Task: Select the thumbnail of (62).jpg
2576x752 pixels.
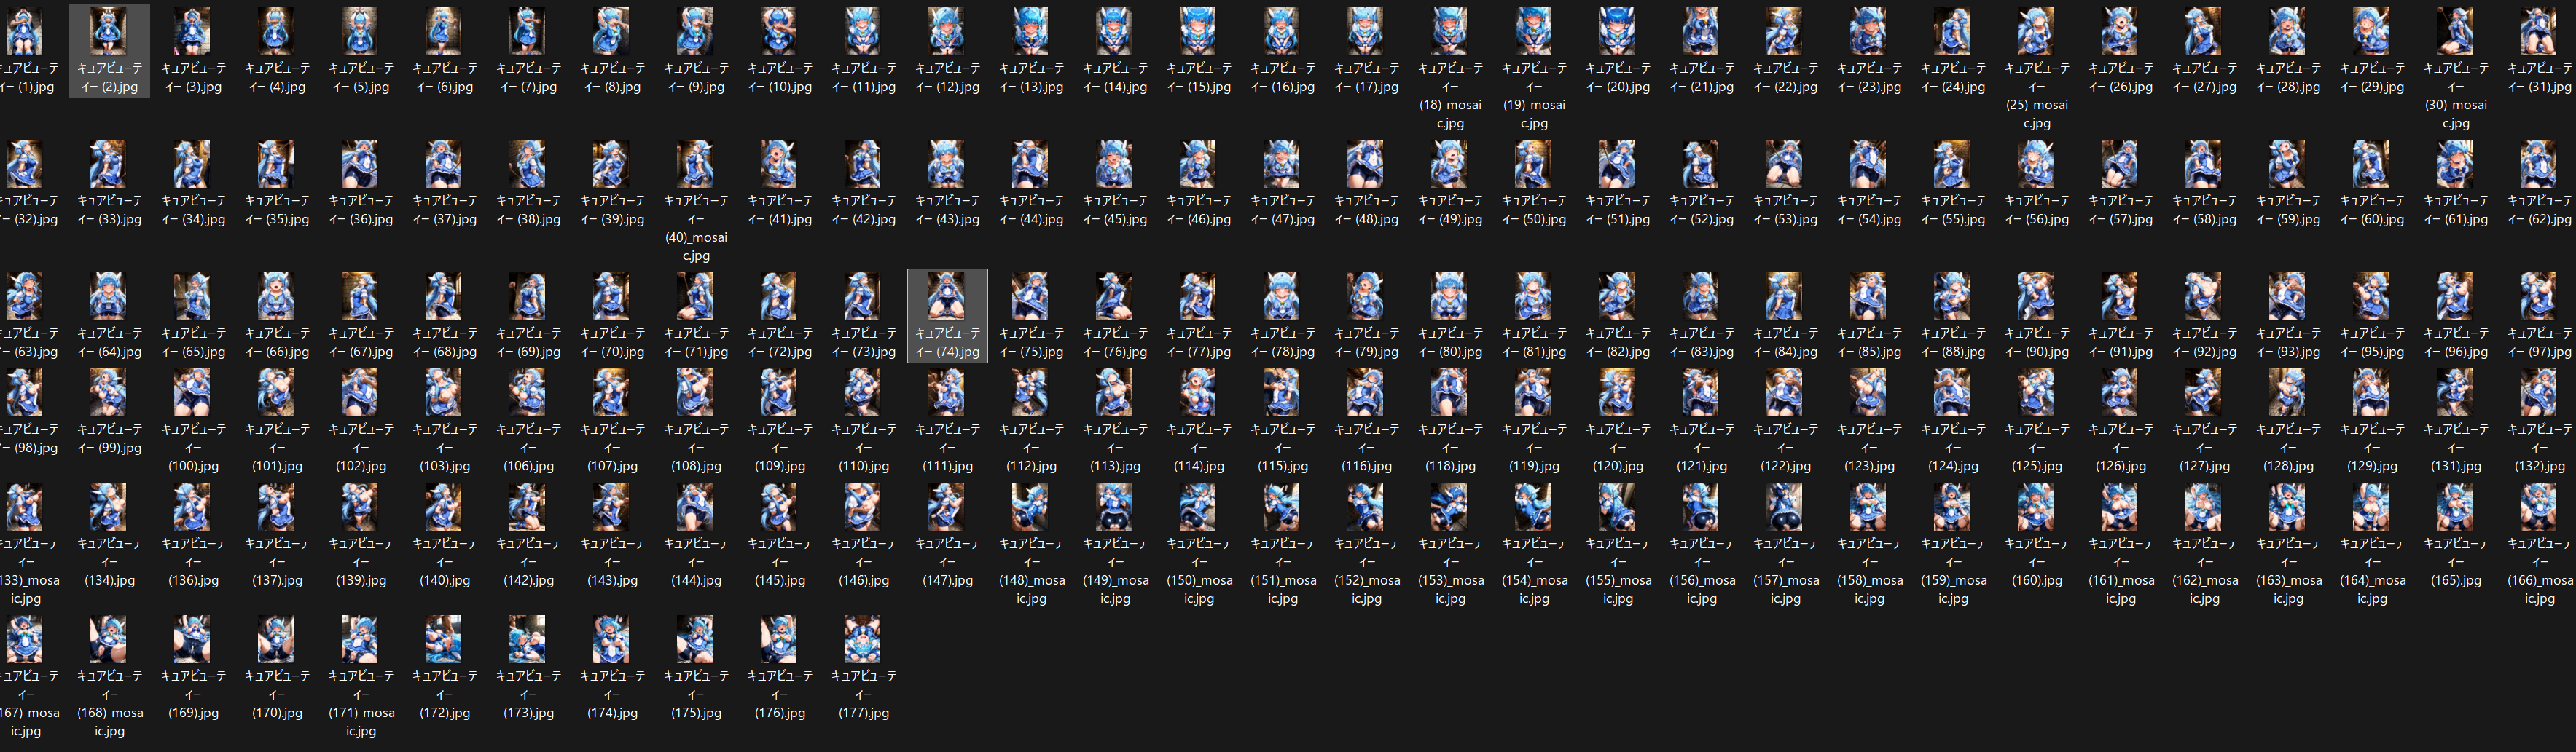Action: [2539, 164]
